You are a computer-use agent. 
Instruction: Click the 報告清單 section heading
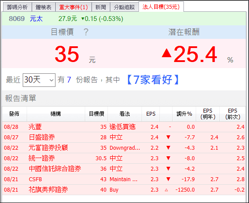pos(21,98)
